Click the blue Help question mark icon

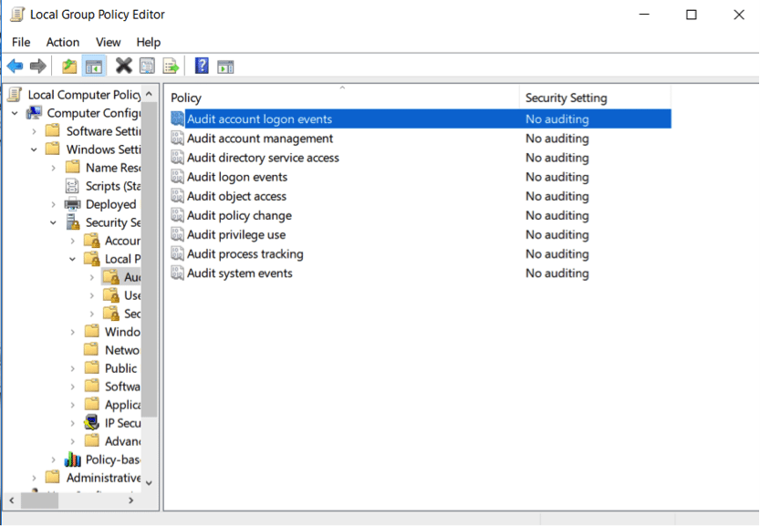pos(202,66)
